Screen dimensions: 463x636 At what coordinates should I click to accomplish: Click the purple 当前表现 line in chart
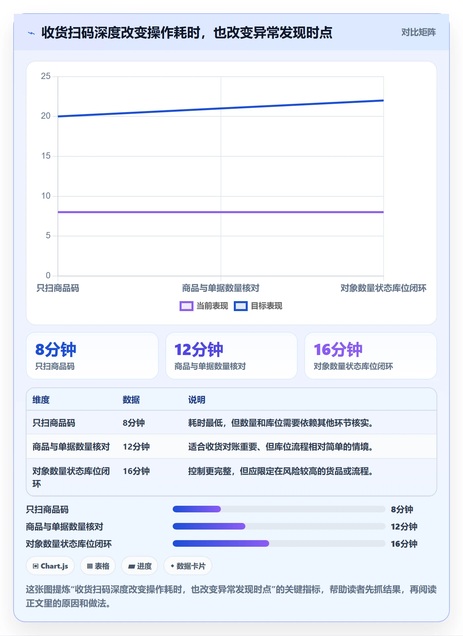(221, 212)
